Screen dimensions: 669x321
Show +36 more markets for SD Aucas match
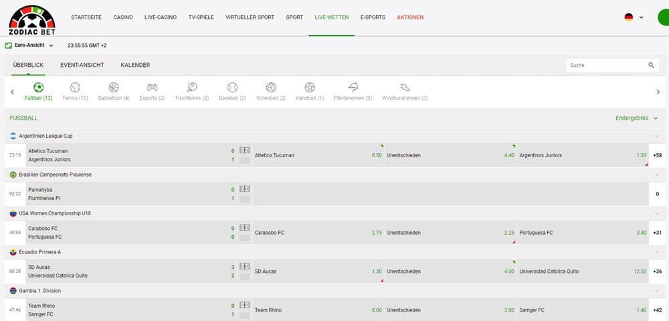pos(658,271)
